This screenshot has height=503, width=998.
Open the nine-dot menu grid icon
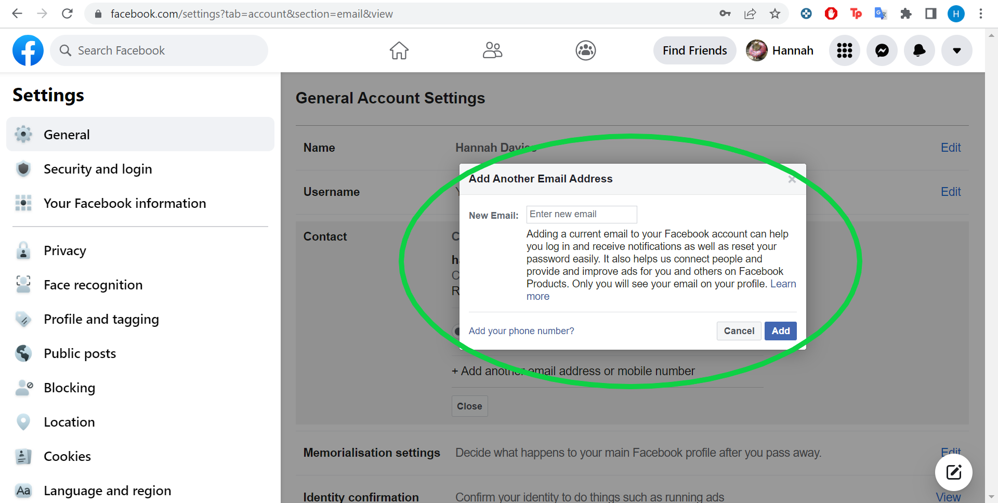coord(845,50)
